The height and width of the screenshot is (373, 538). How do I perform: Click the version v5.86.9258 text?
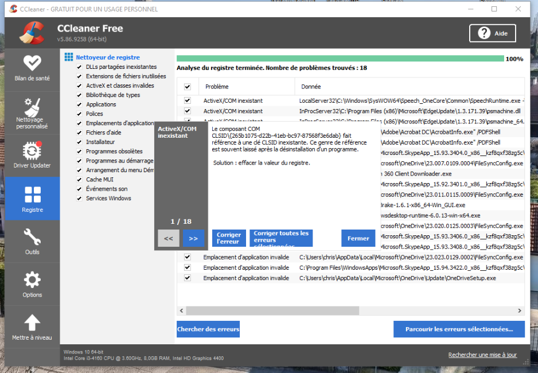pyautogui.click(x=81, y=39)
